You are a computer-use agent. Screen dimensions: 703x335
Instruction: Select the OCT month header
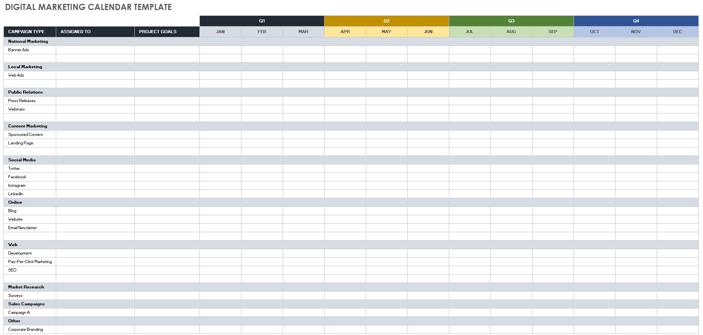(x=594, y=32)
